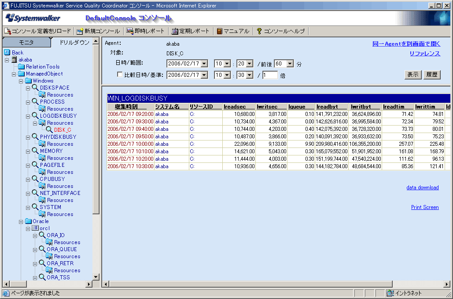Image resolution: width=453 pixels, height=299 pixels.
Task: Open the hour dropdown in 日時/範囲 row
Action: point(227,64)
